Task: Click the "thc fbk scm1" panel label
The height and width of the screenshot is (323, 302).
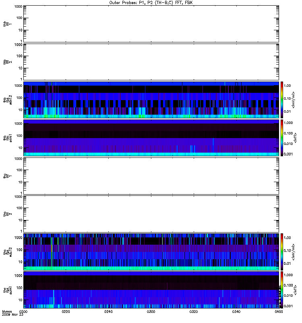Action: point(7,290)
